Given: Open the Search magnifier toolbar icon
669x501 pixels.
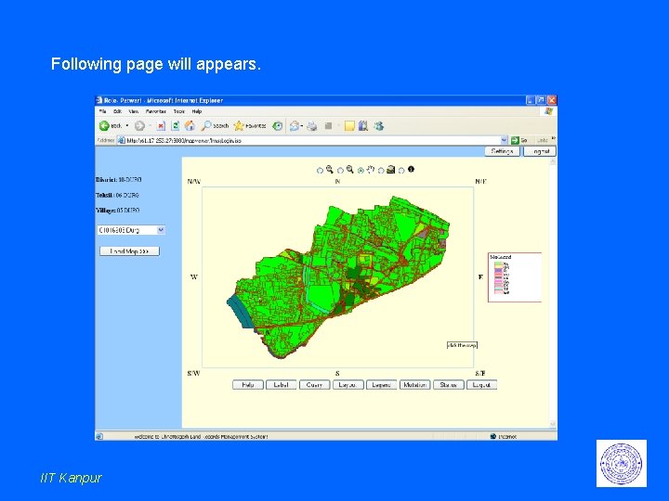Looking at the screenshot, I should (206, 125).
